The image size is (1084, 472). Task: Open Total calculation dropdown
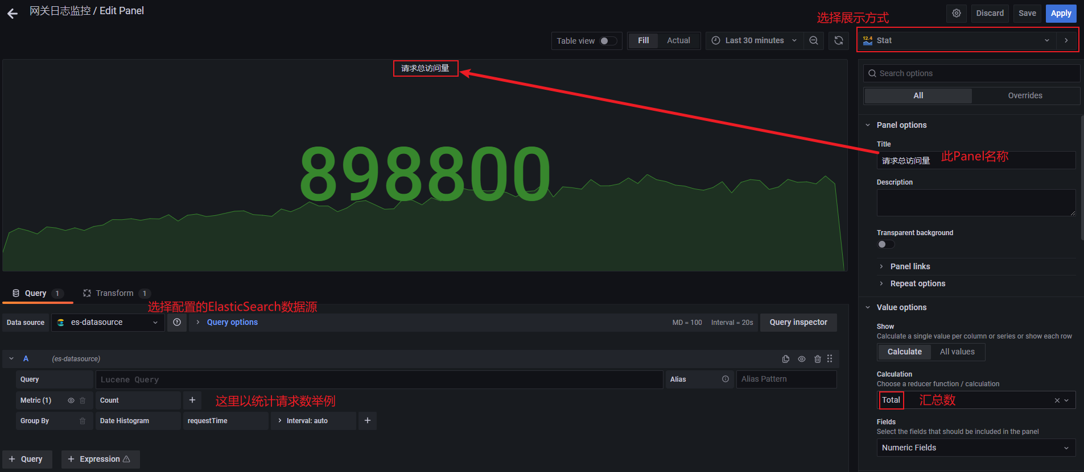pyautogui.click(x=976, y=400)
